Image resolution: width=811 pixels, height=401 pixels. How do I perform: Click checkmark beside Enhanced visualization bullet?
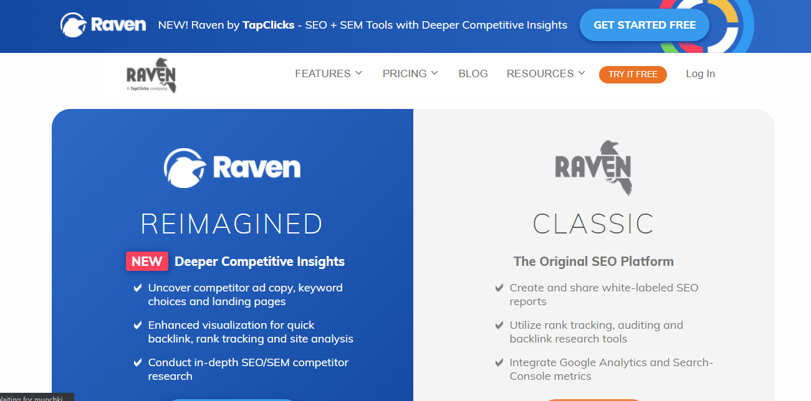(x=137, y=325)
